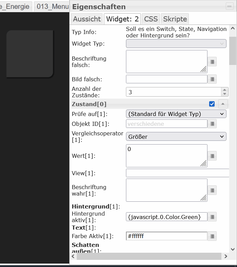Select the Aussicht tab

[x=87, y=19]
